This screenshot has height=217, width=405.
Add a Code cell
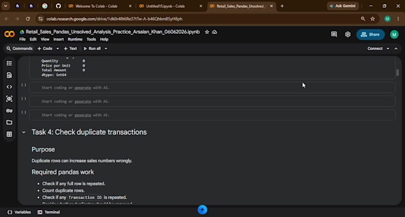[x=45, y=49]
